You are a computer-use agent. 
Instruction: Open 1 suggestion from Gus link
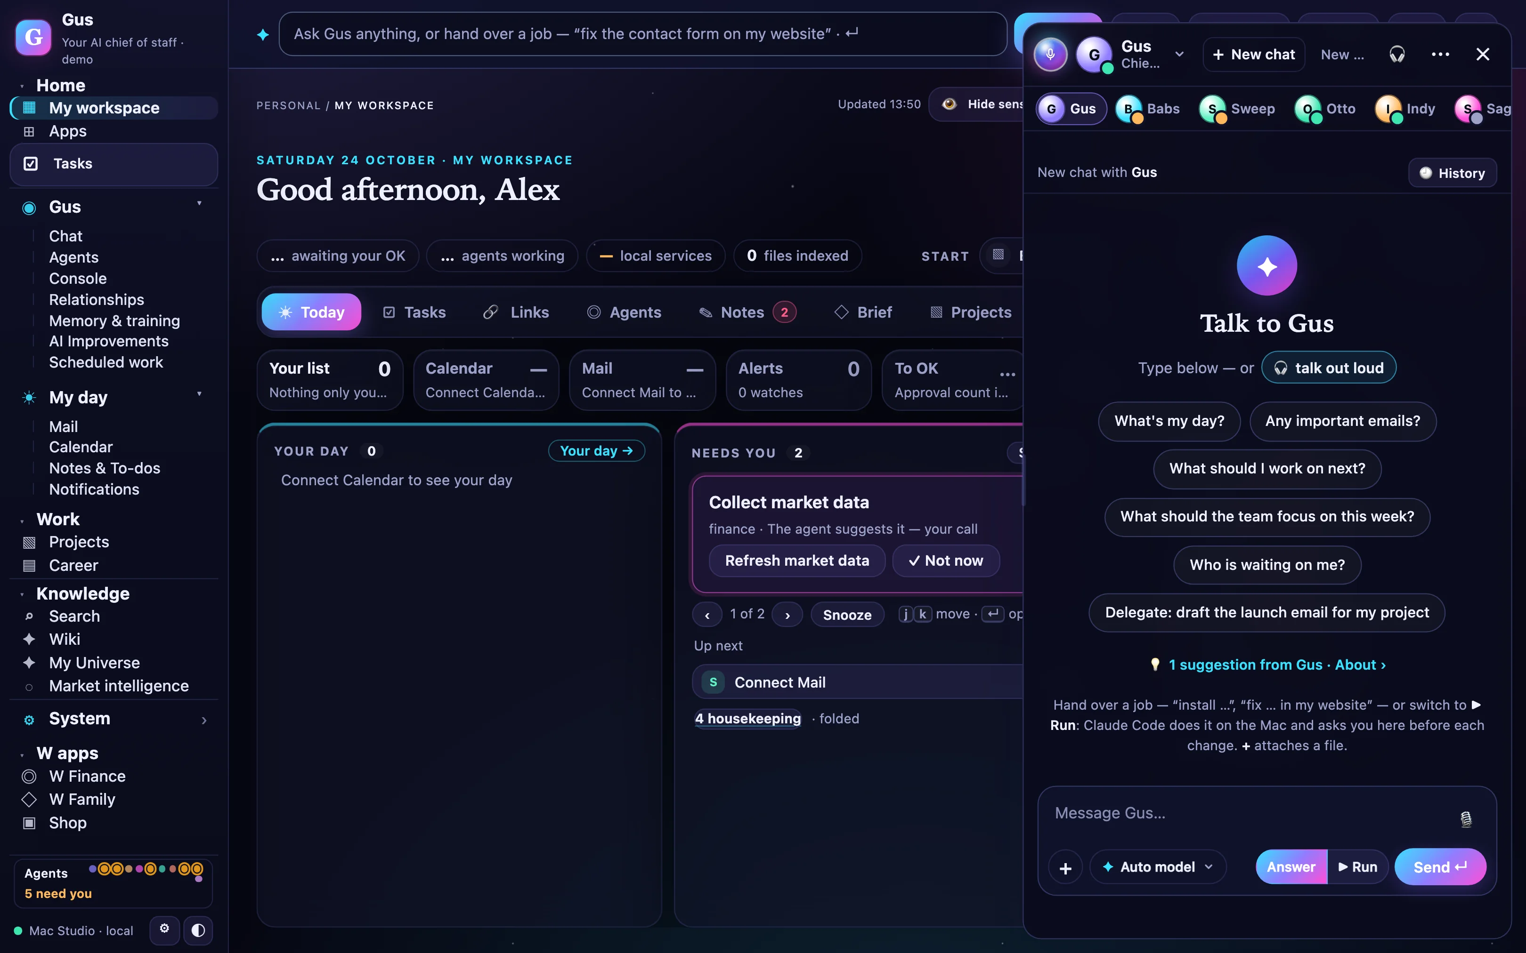pyautogui.click(x=1268, y=665)
